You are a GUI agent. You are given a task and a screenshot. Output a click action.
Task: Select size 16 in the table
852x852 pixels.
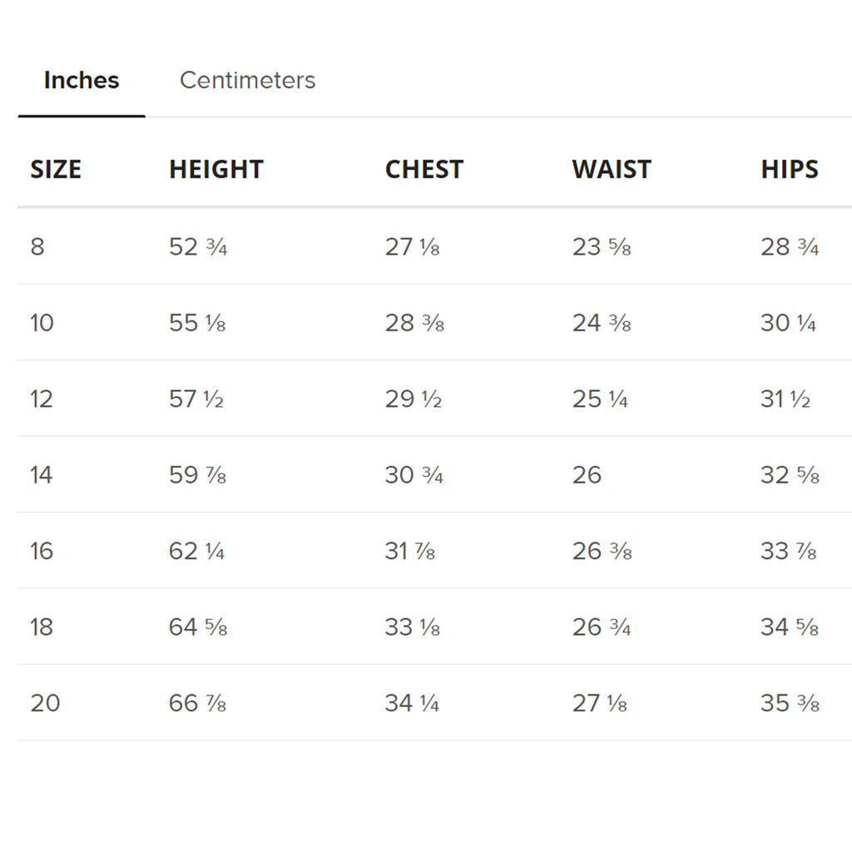(42, 551)
